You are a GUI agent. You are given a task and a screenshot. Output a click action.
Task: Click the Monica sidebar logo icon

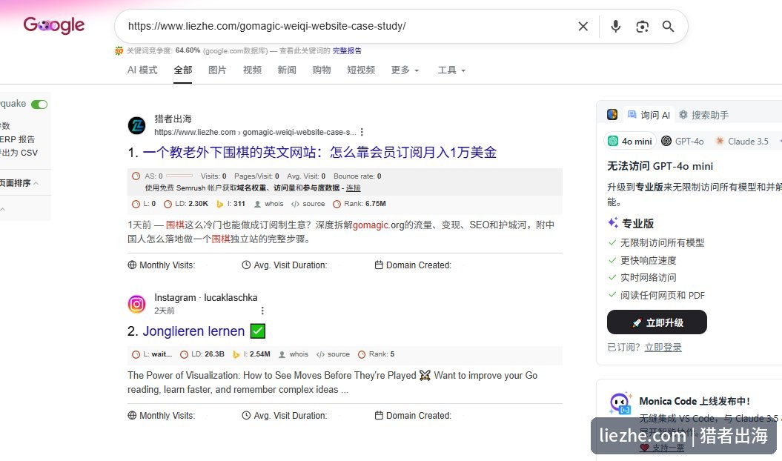(x=612, y=115)
